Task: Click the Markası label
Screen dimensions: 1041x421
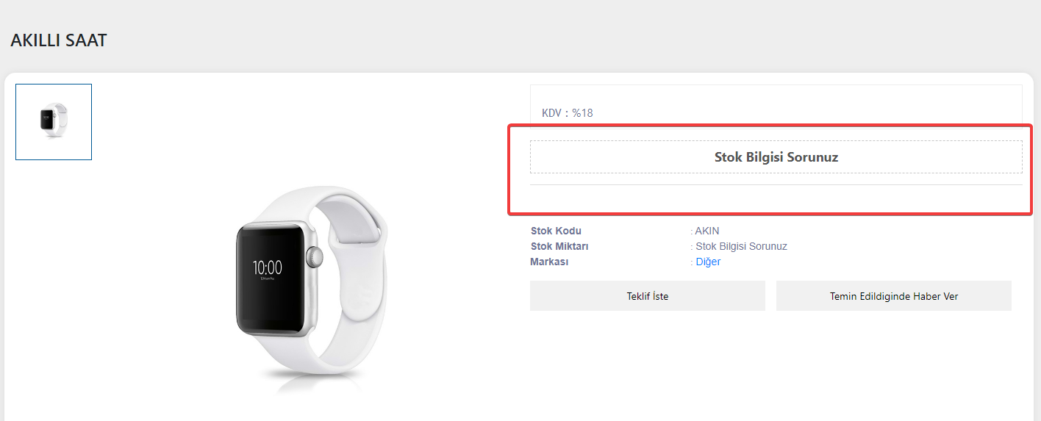Action: coord(549,262)
